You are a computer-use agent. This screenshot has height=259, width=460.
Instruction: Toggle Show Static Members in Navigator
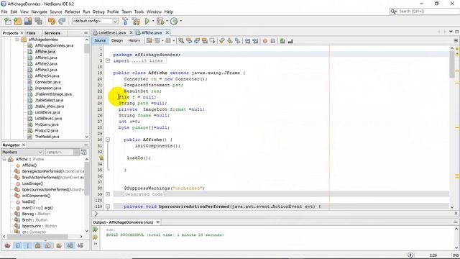(28, 245)
